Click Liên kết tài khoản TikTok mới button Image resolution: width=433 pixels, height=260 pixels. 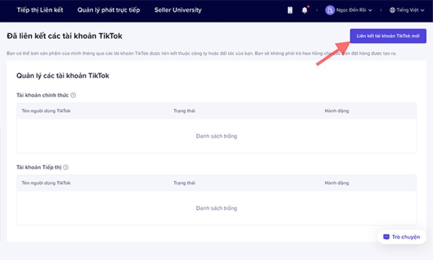(x=388, y=36)
